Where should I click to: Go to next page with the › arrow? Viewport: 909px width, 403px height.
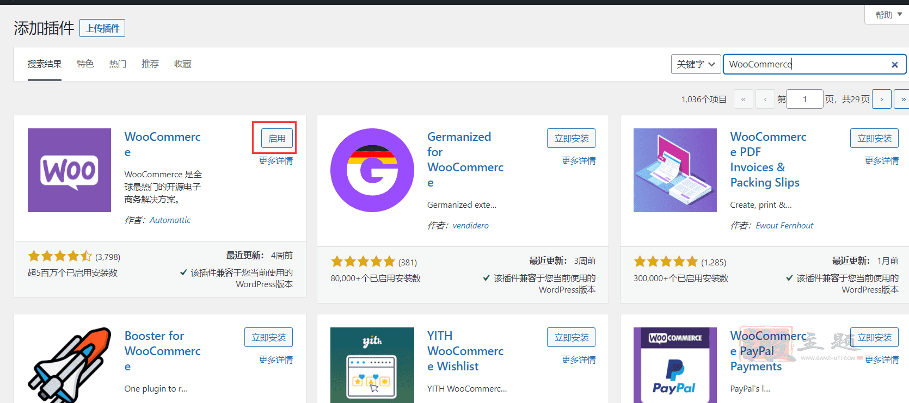click(882, 99)
